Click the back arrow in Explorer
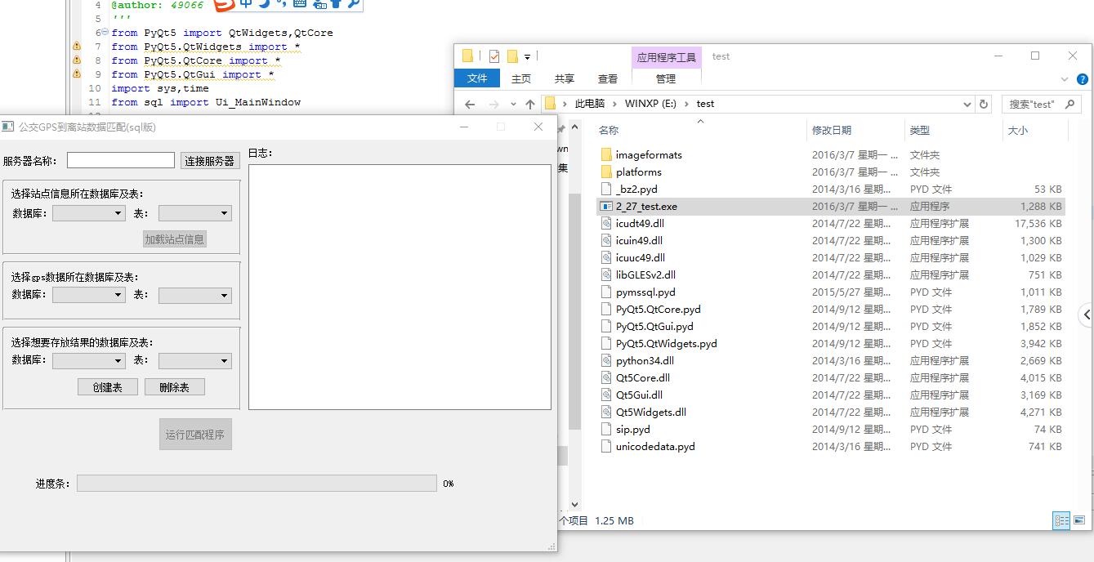This screenshot has width=1094, height=562. click(x=470, y=105)
